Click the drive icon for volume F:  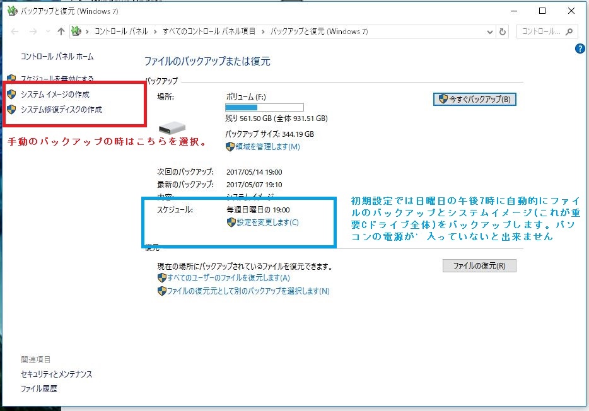point(172,129)
